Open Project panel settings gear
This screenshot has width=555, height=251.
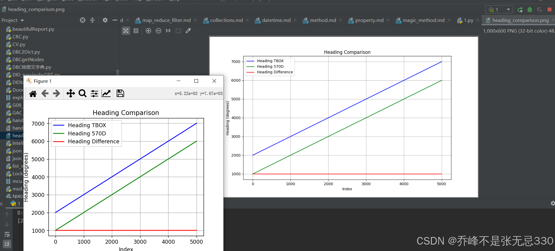click(105, 20)
